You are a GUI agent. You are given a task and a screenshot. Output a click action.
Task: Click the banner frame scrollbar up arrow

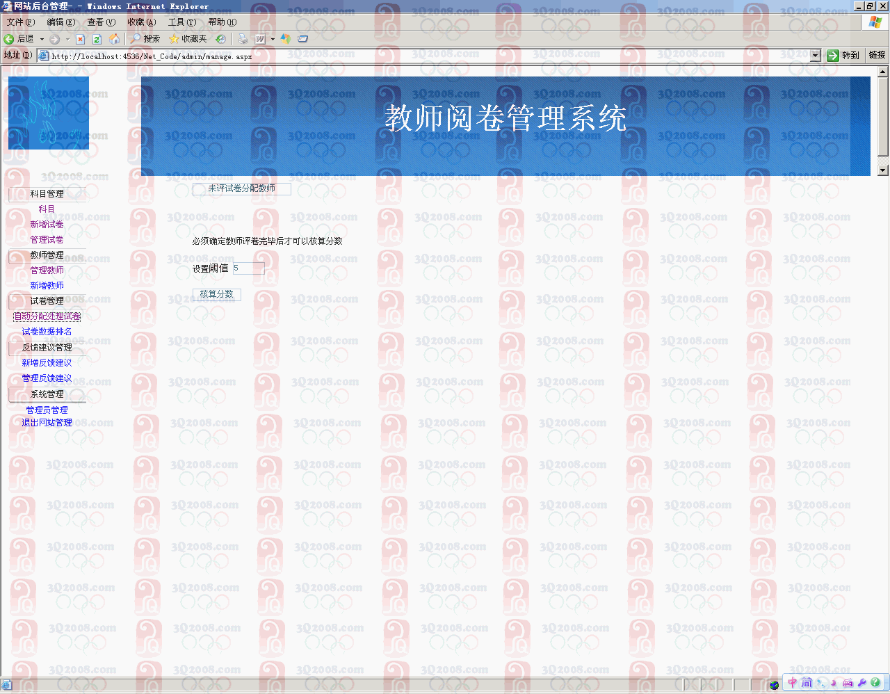883,72
